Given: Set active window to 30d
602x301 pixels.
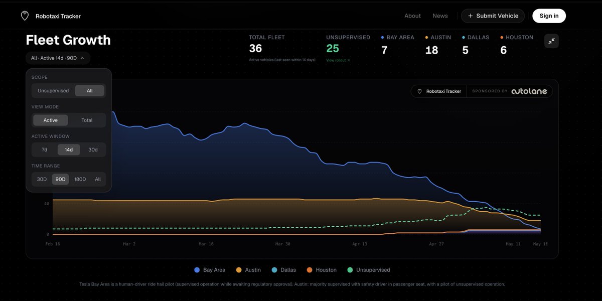Looking at the screenshot, I should point(93,149).
